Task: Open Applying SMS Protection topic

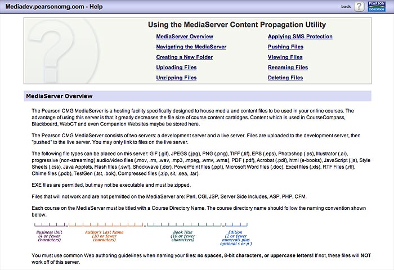Action: coord(300,37)
